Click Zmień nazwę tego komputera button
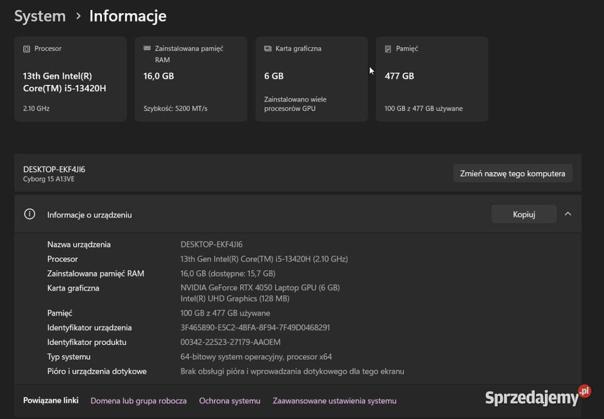This screenshot has height=419, width=604. [x=513, y=173]
